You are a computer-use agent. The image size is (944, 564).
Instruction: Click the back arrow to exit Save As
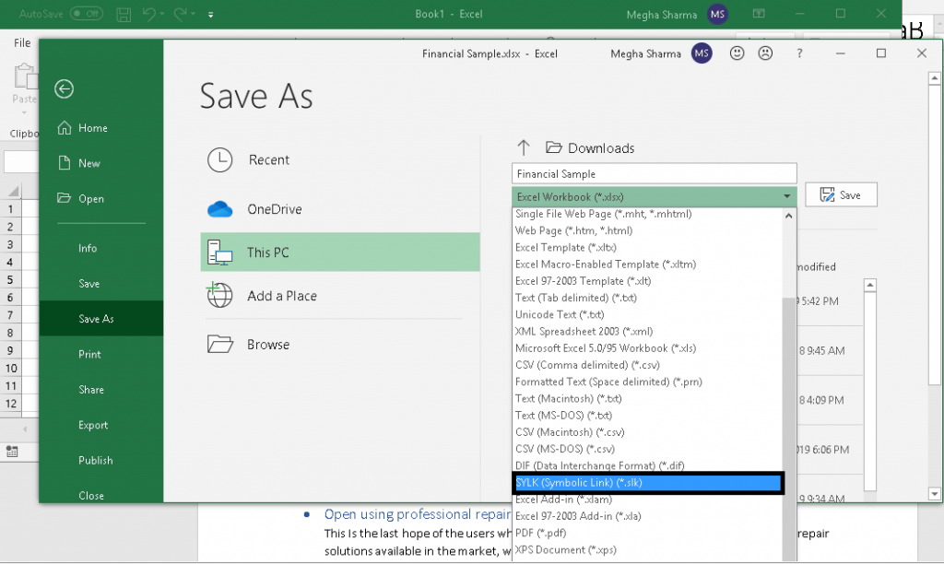click(x=64, y=89)
